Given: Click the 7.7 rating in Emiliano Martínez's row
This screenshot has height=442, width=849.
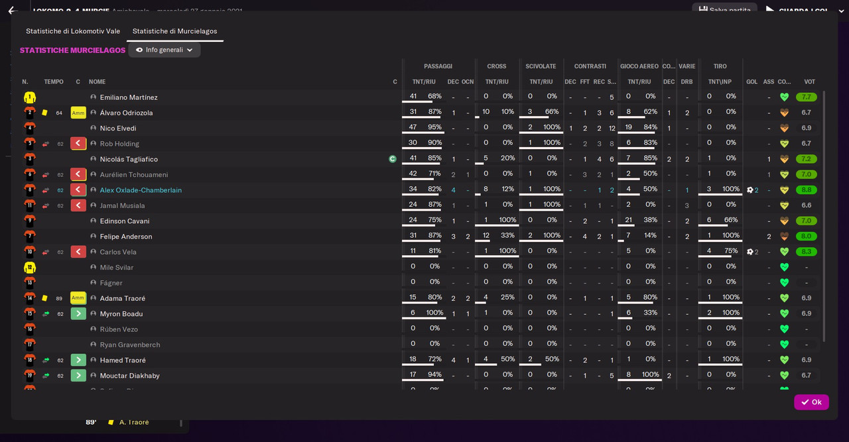Looking at the screenshot, I should coord(806,97).
